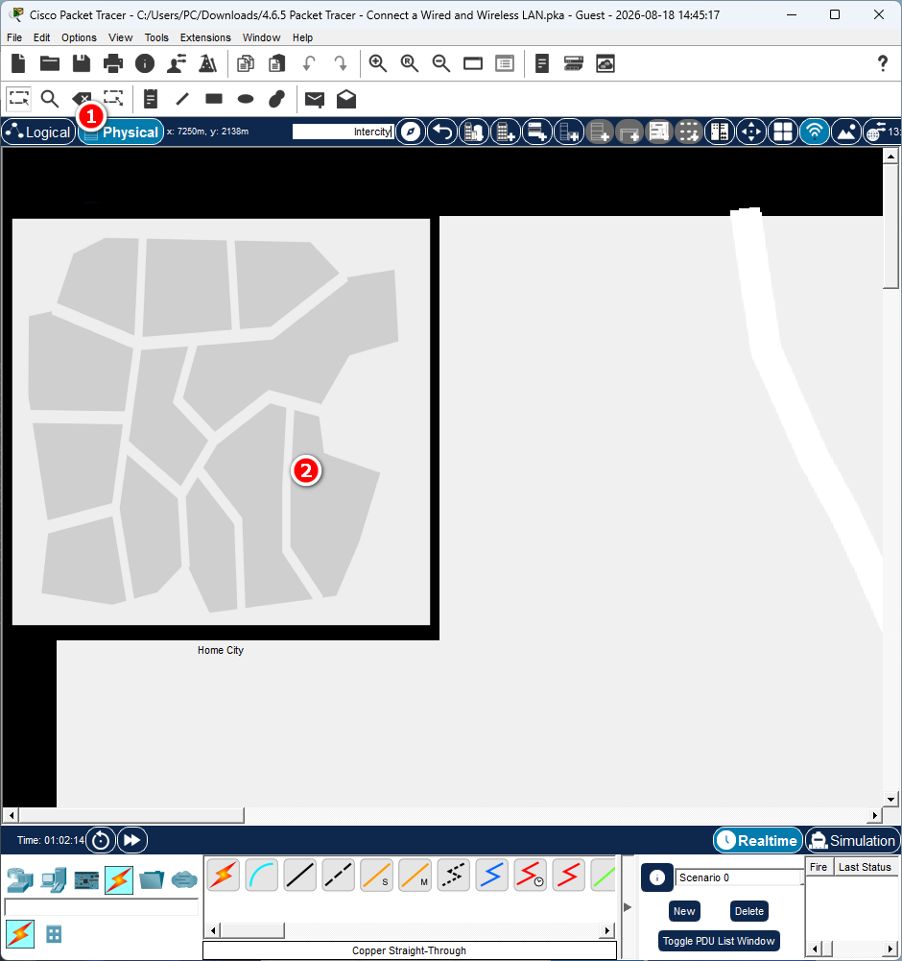The width and height of the screenshot is (902, 961).
Task: Choose the Delete tool
Action: click(x=82, y=98)
